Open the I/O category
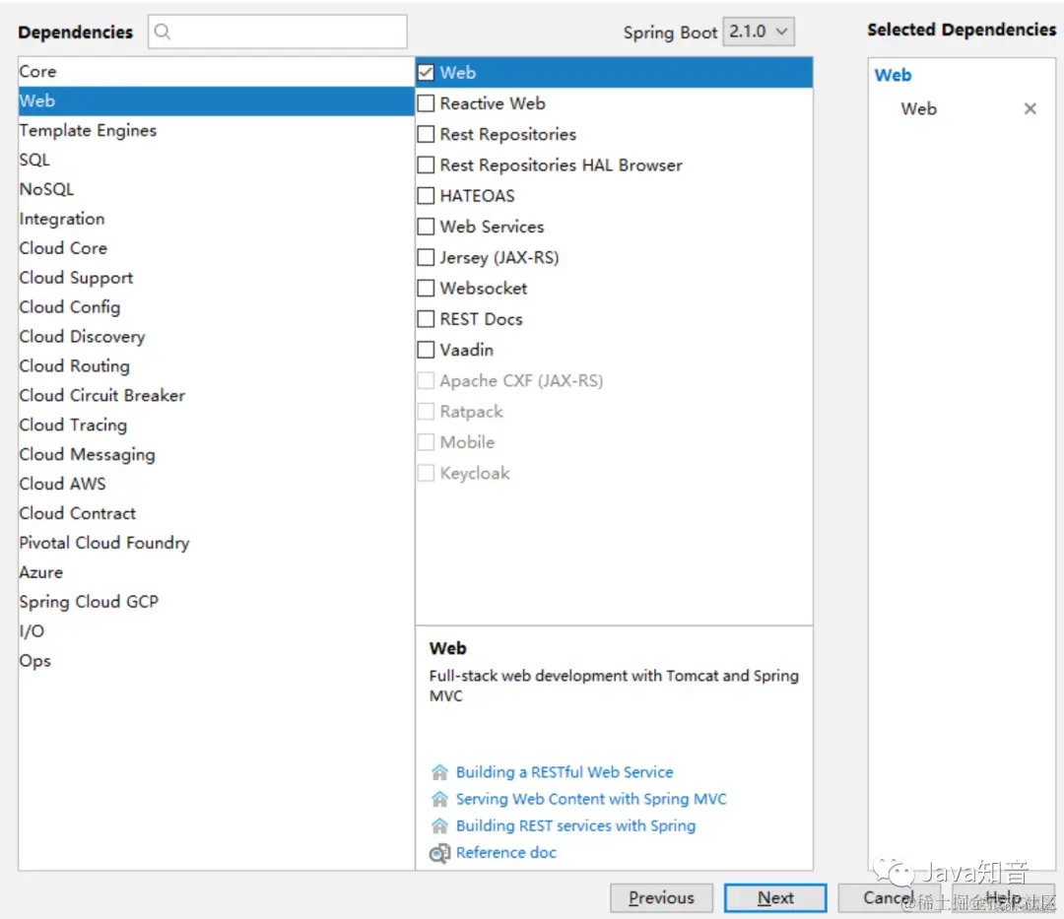Image resolution: width=1064 pixels, height=919 pixels. click(x=217, y=631)
